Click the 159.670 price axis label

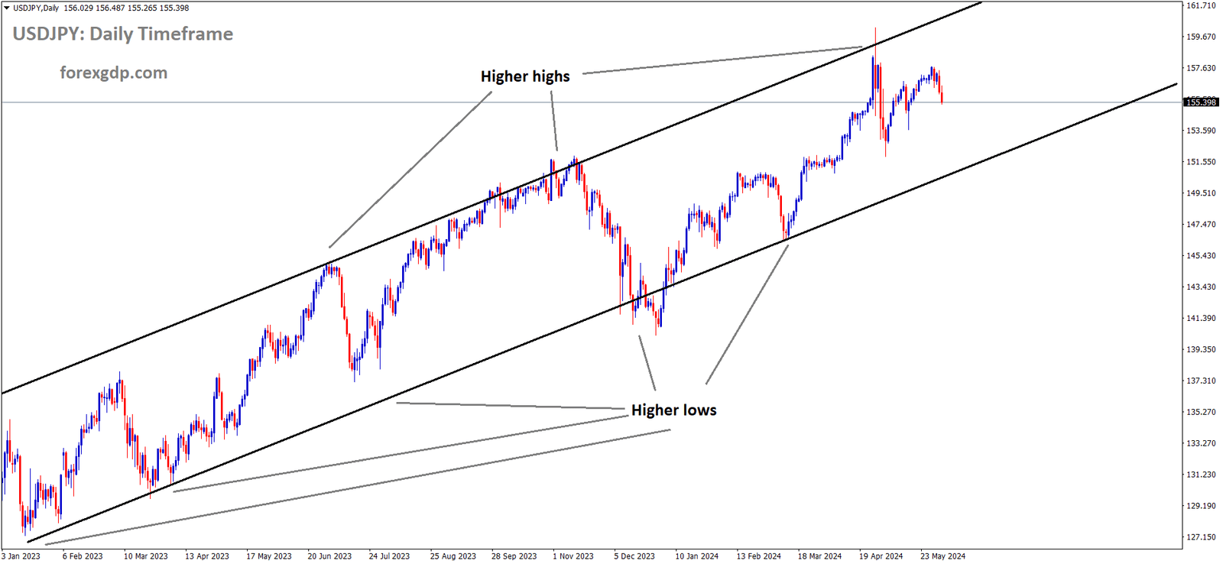pyautogui.click(x=1201, y=37)
